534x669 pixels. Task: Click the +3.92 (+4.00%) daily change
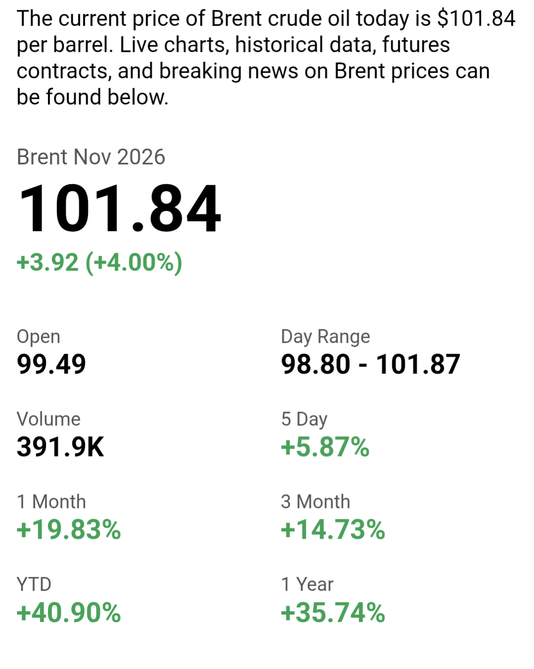tap(99, 262)
